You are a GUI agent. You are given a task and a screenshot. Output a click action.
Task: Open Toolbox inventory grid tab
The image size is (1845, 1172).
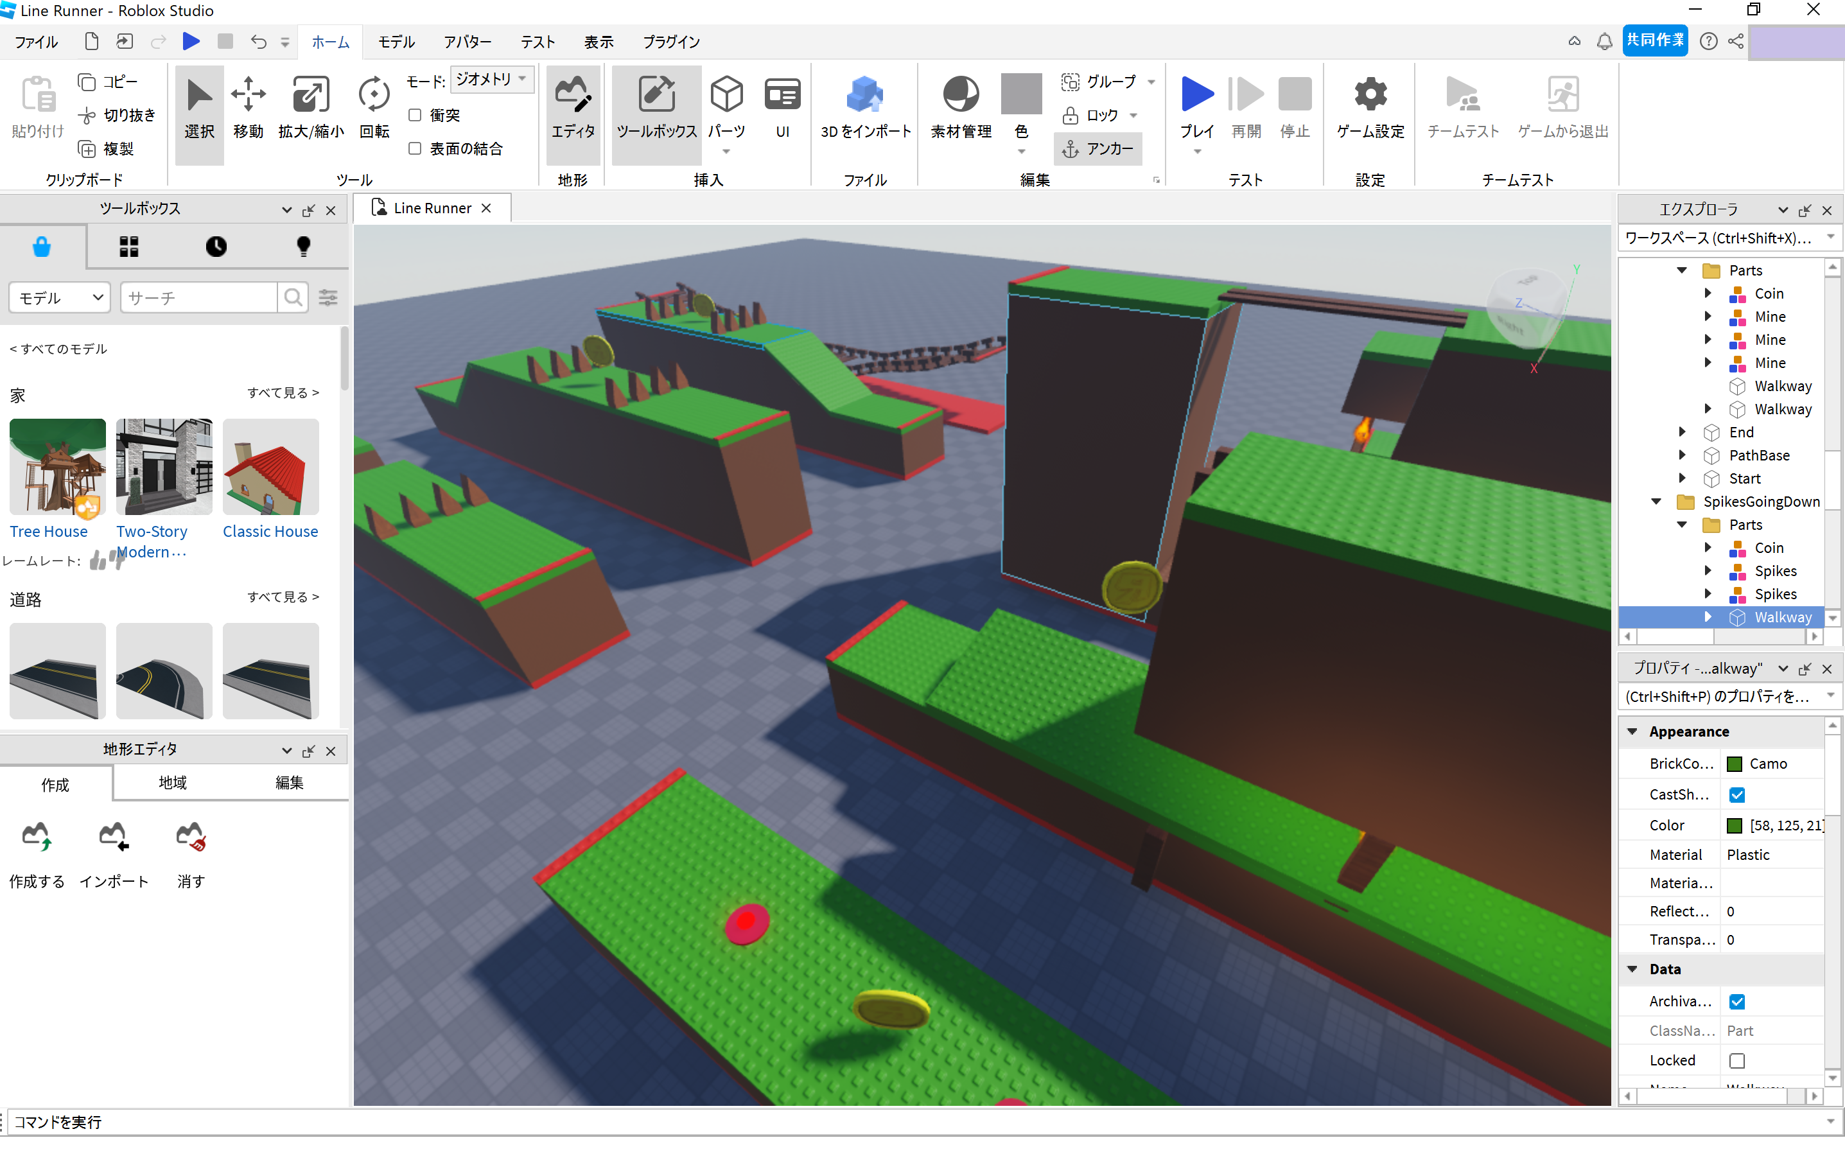coord(128,247)
